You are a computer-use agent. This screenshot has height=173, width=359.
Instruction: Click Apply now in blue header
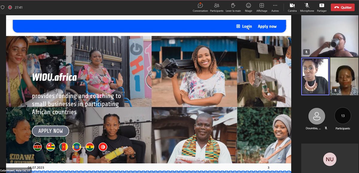tap(267, 26)
